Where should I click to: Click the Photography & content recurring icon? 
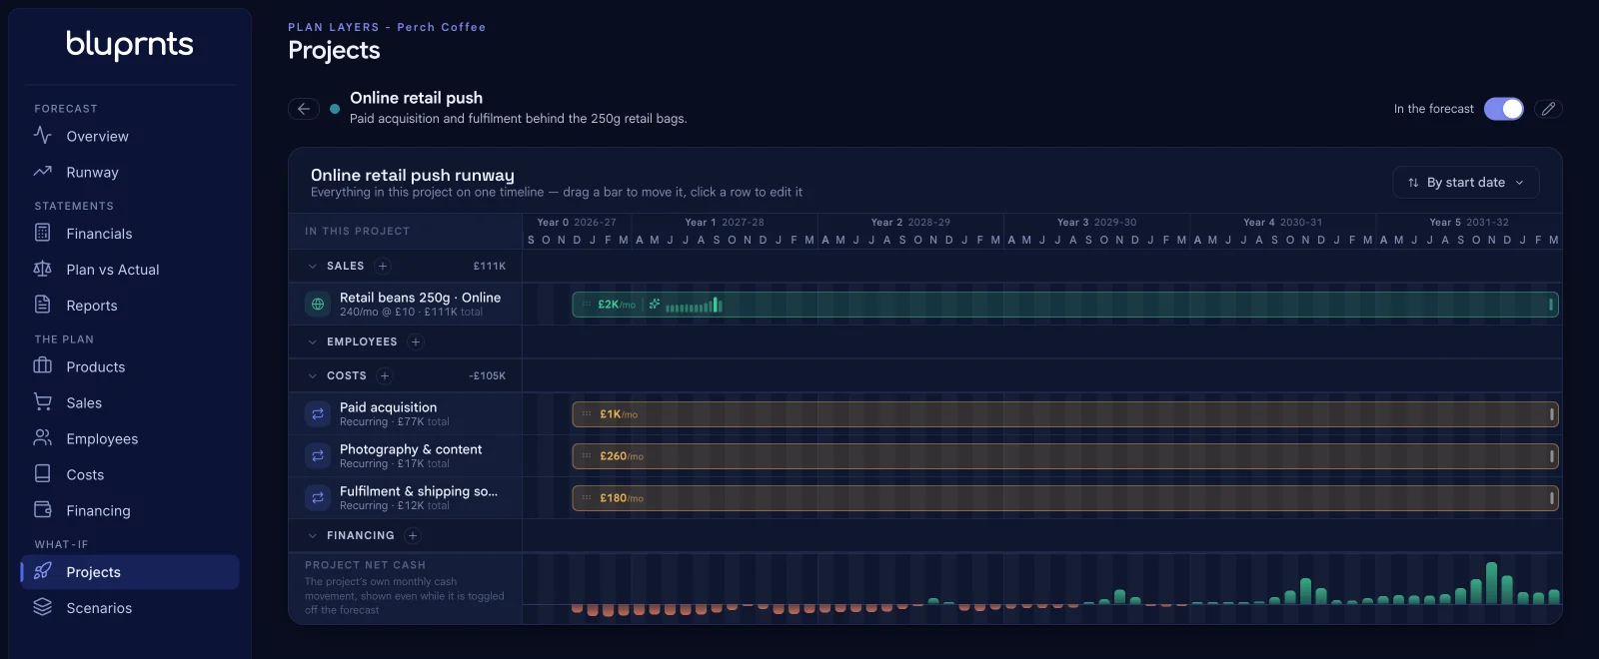318,455
